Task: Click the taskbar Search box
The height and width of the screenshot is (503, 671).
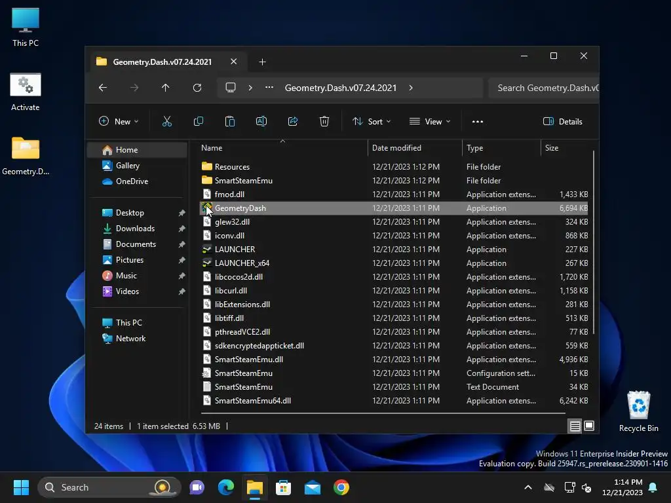Action: [109, 487]
